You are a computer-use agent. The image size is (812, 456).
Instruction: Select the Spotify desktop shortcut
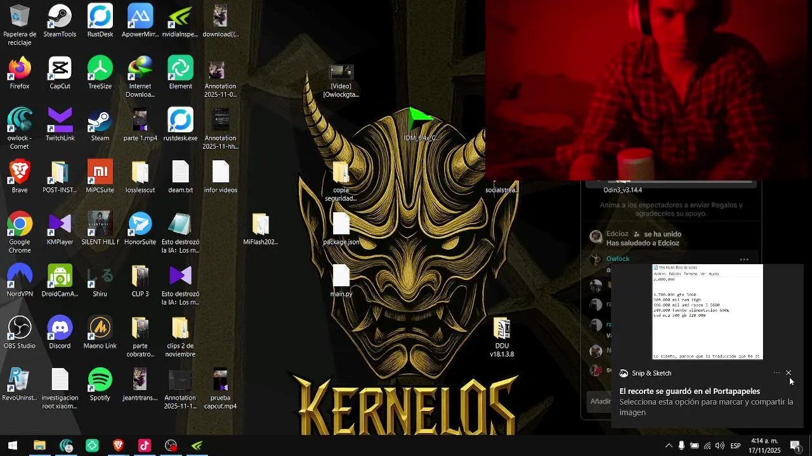click(x=100, y=384)
